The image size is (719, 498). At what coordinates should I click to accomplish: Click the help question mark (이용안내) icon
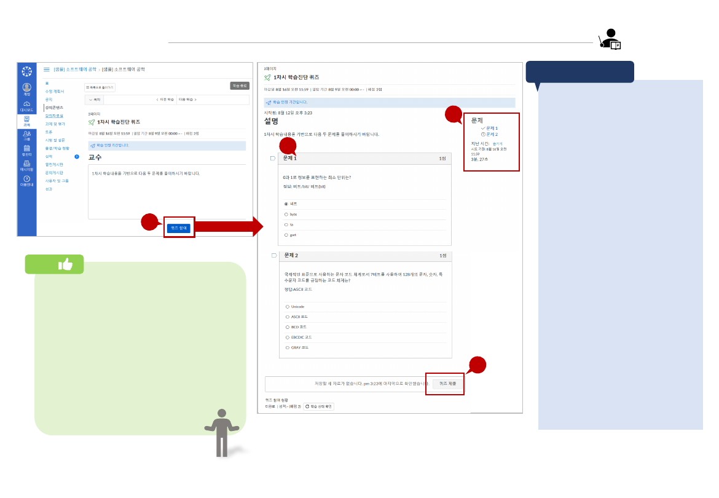pyautogui.click(x=26, y=180)
